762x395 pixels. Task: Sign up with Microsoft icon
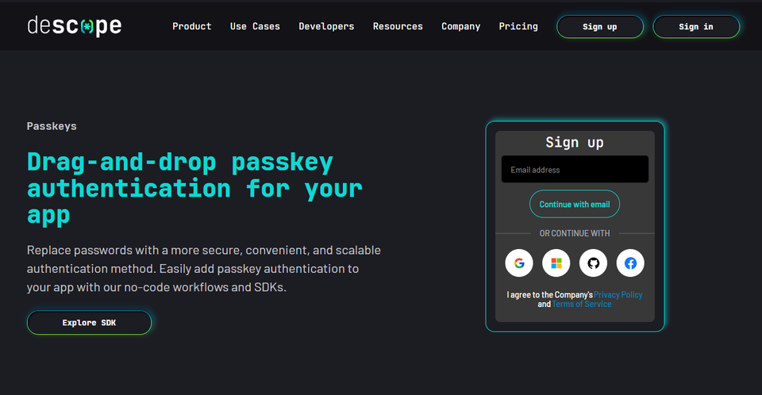pos(556,263)
